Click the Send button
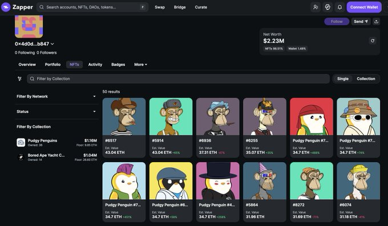Image resolution: width=388 pixels, height=226 pixels. point(361,22)
